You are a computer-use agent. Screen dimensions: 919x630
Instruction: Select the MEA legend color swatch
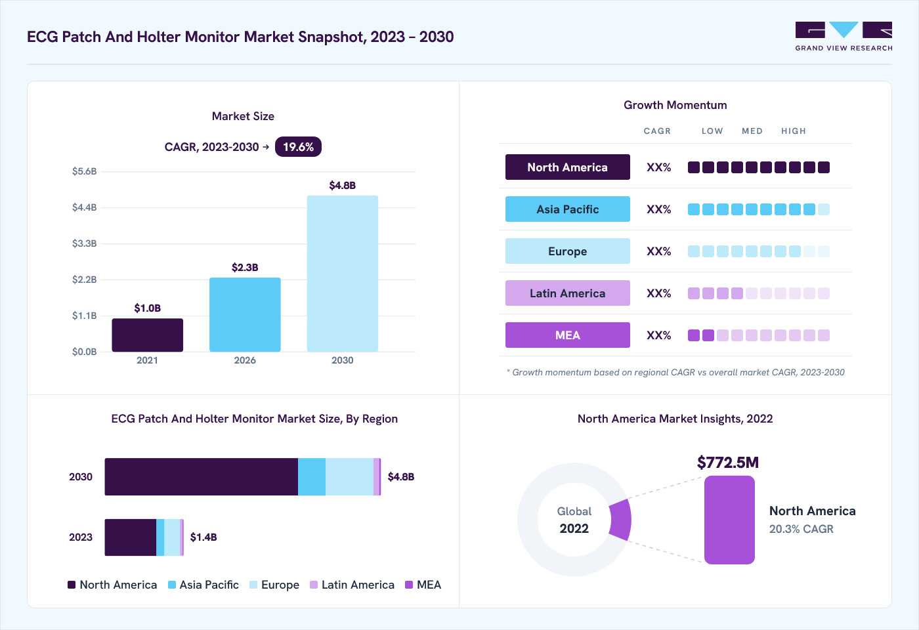409,585
